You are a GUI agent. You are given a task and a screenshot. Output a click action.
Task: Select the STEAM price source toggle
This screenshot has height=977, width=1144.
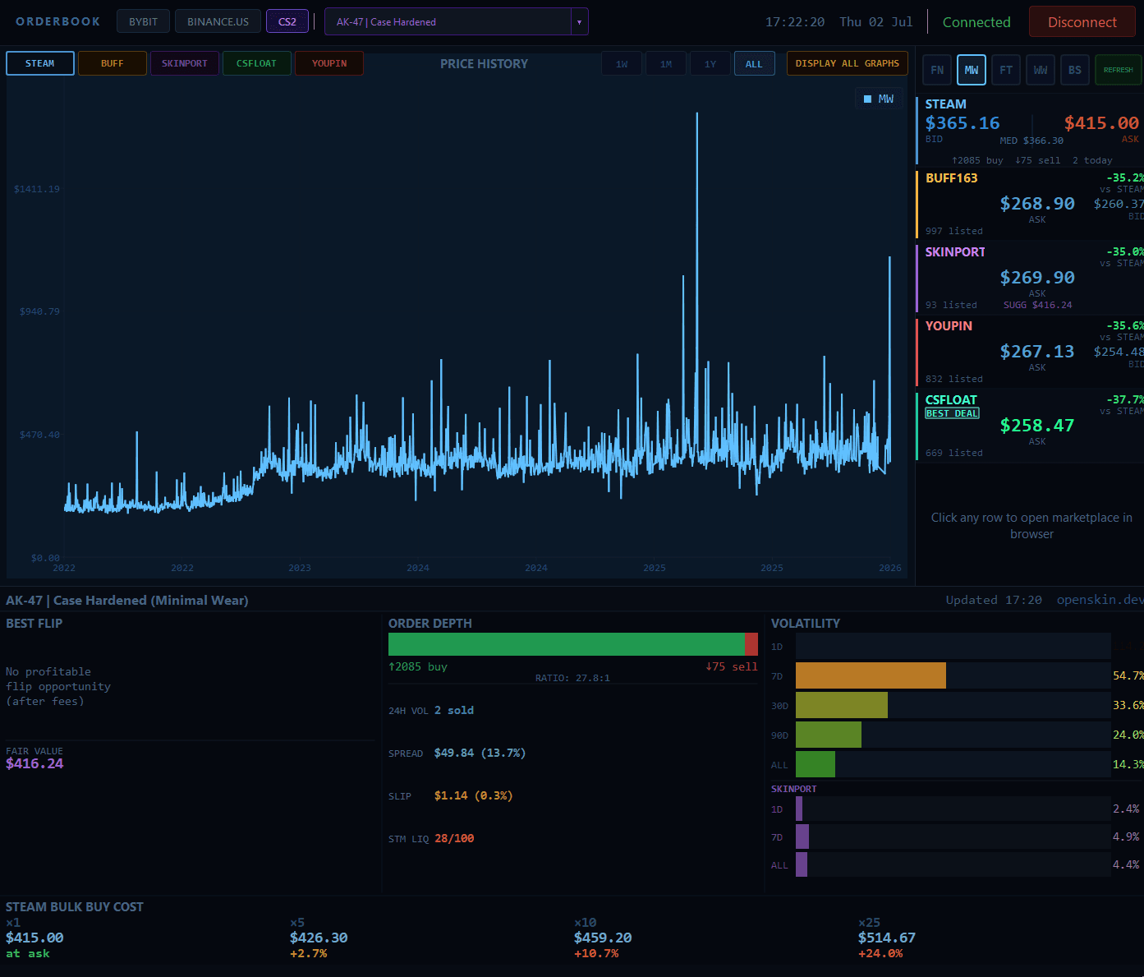click(x=40, y=63)
